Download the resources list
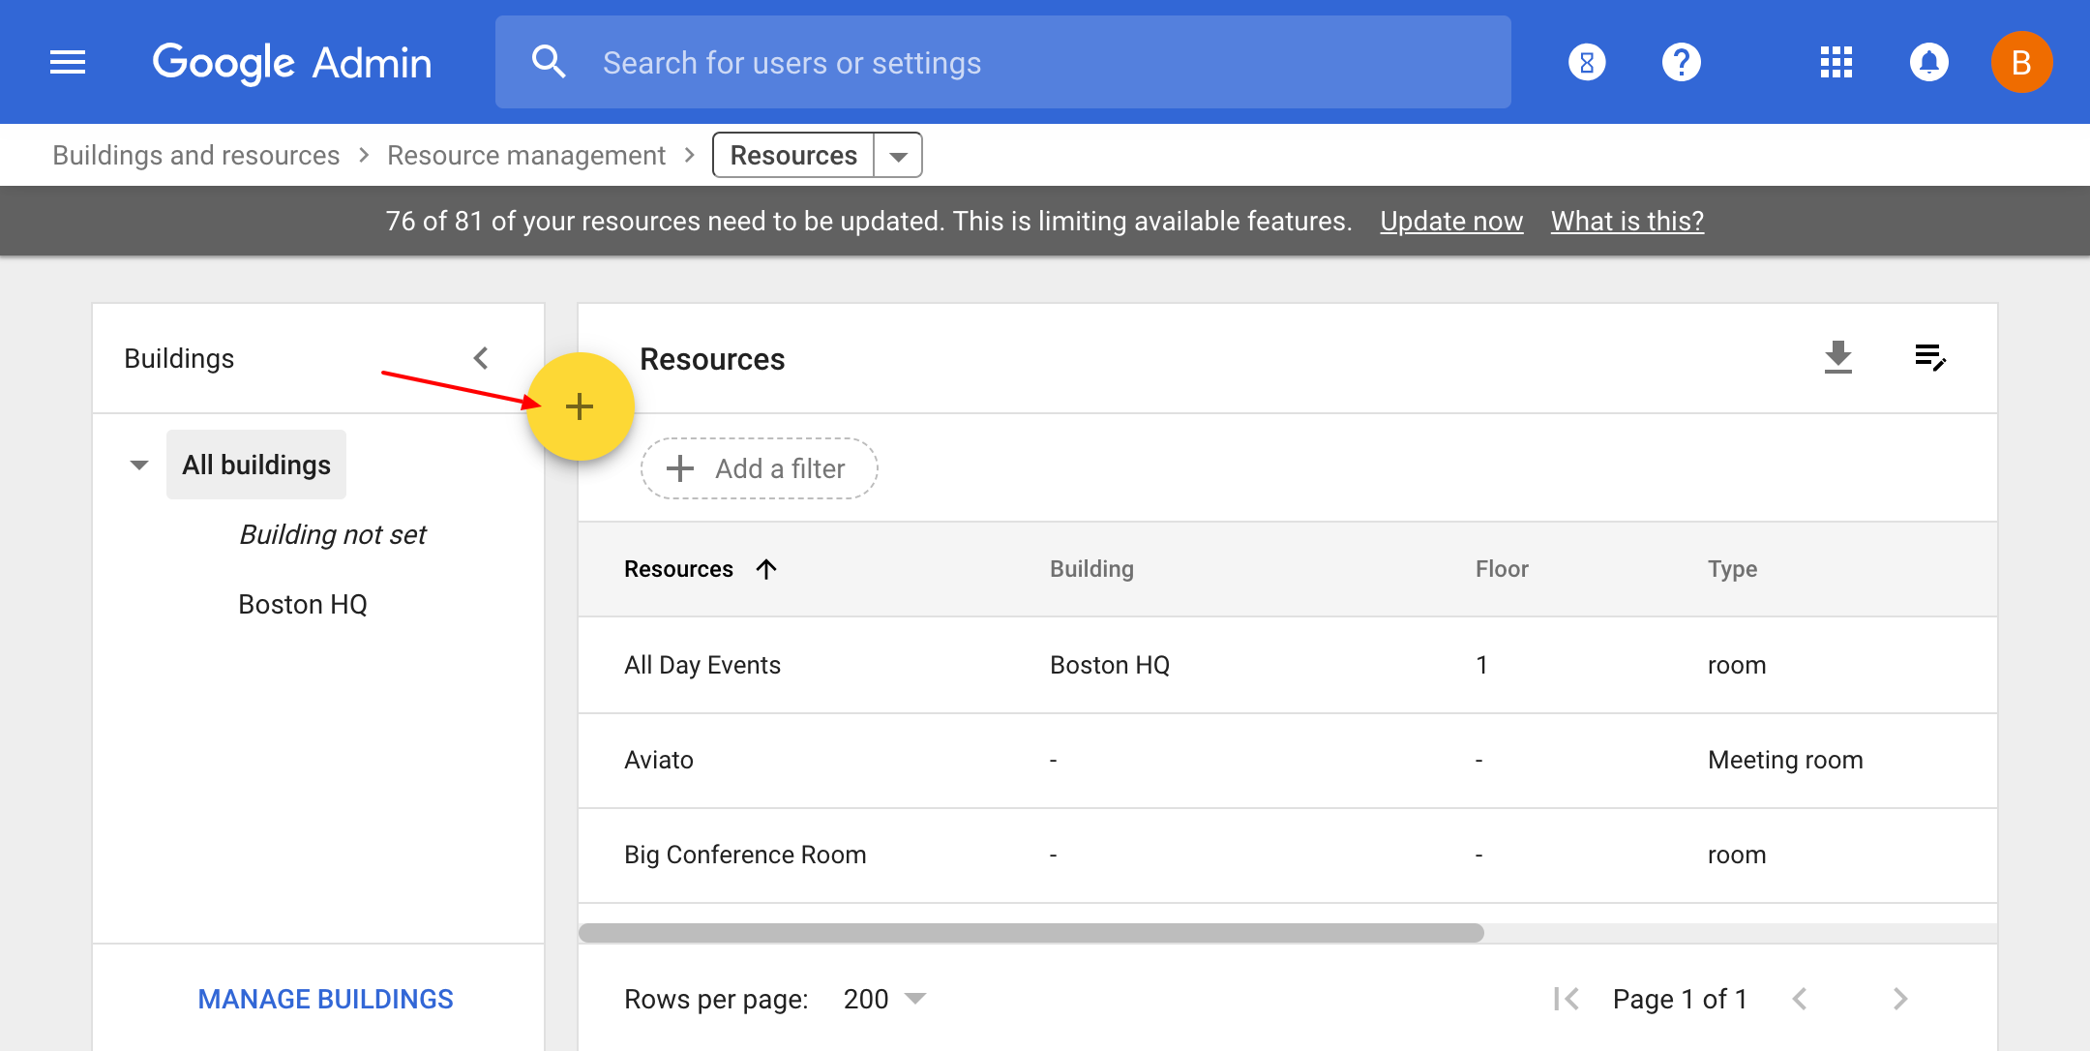 click(x=1837, y=357)
